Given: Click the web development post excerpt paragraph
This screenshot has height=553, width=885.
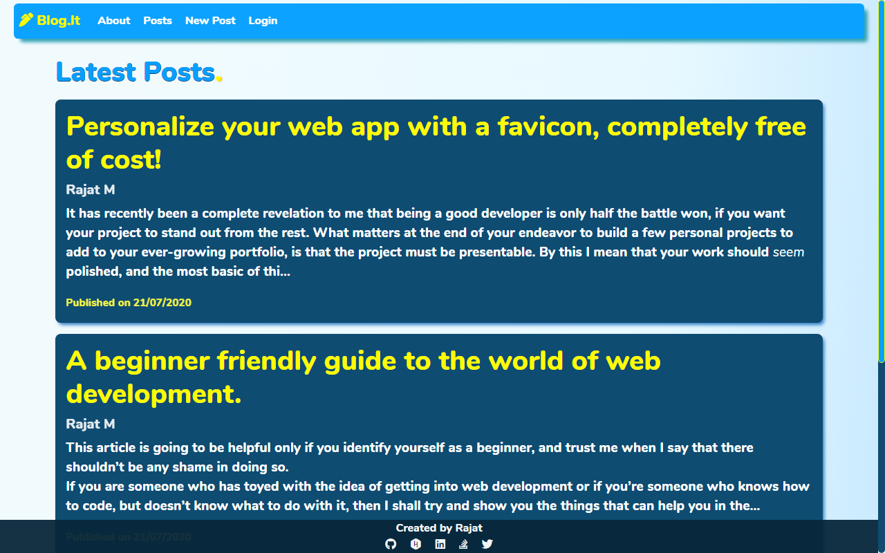Looking at the screenshot, I should click(x=438, y=477).
